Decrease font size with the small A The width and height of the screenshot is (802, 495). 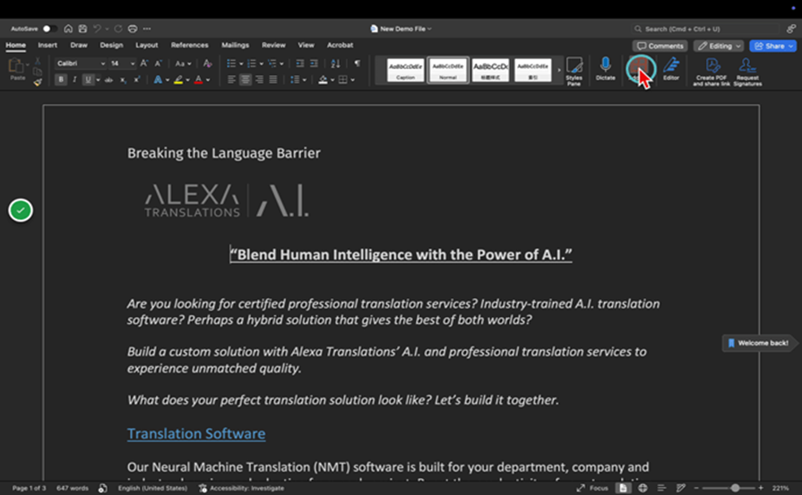click(x=158, y=64)
